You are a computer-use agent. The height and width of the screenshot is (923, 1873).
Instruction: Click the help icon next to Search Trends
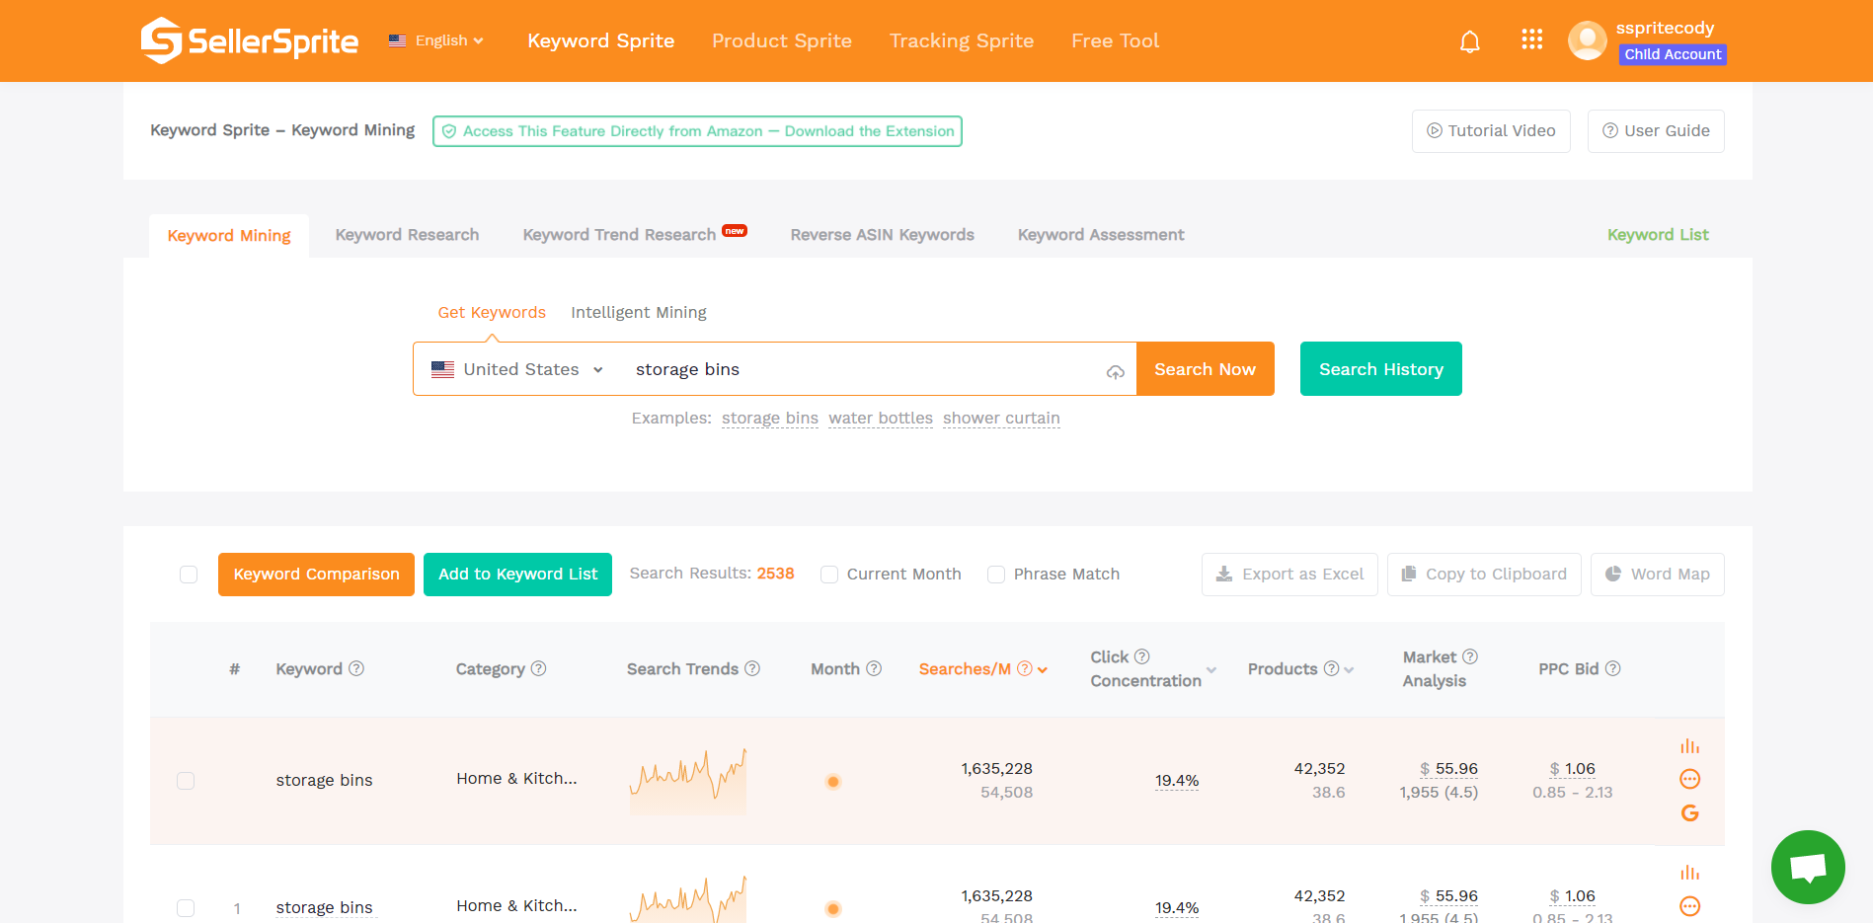(x=752, y=668)
